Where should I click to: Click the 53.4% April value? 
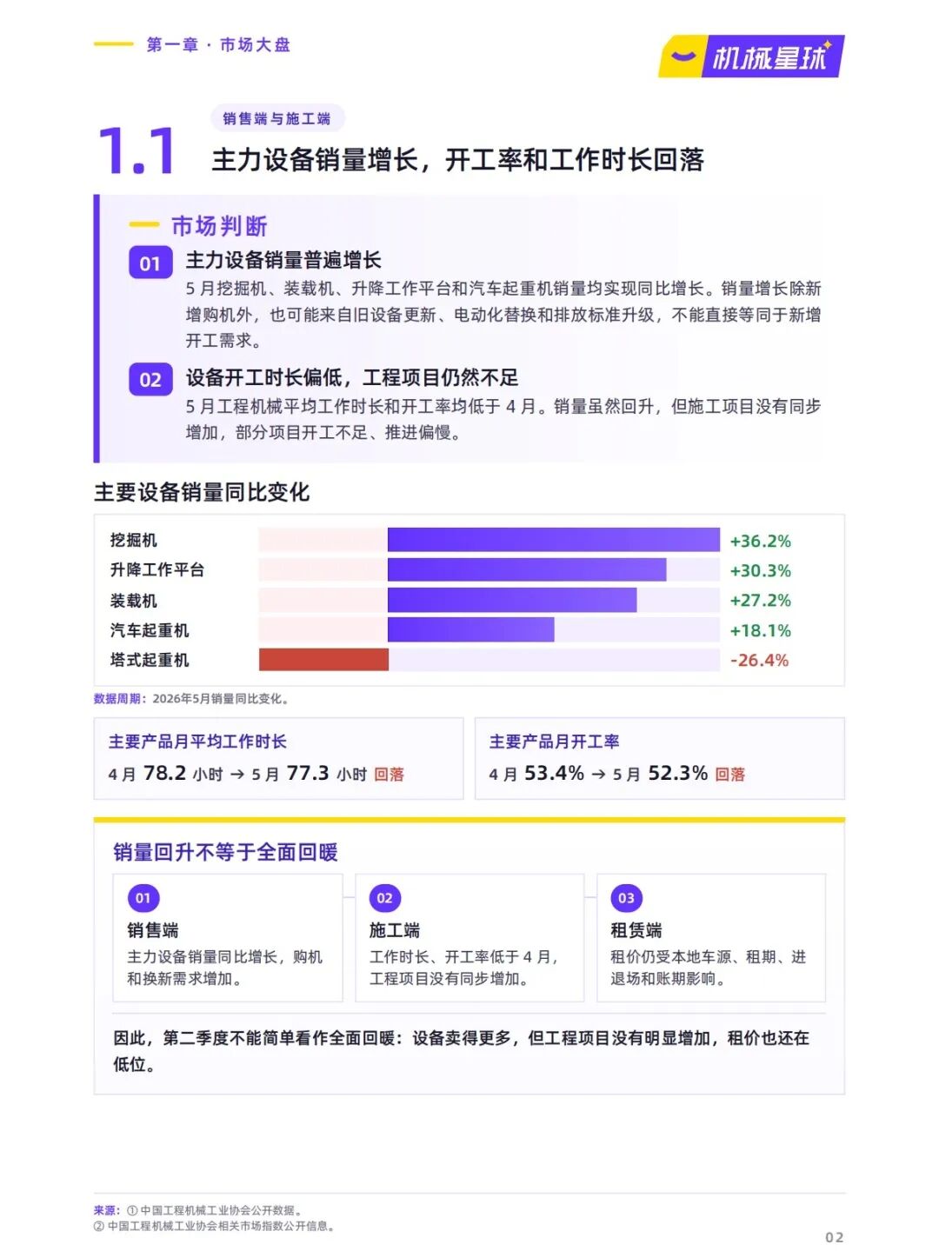click(554, 774)
